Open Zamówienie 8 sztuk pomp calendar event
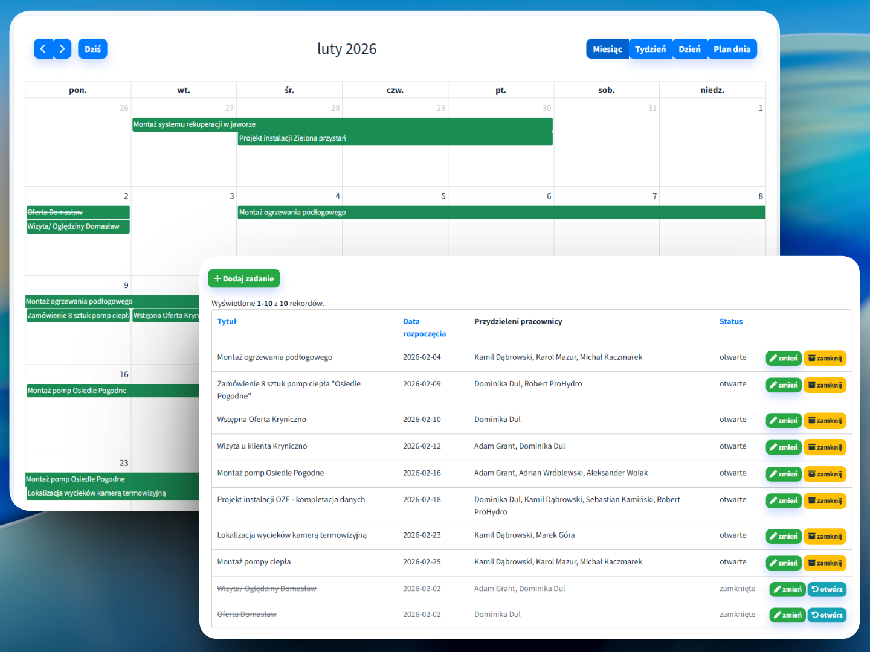This screenshot has height=652, width=870. tap(78, 315)
